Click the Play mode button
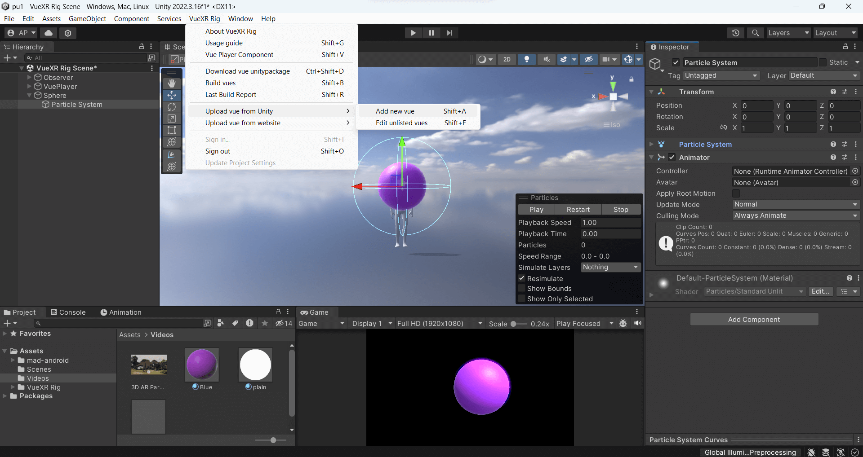The width and height of the screenshot is (863, 457). tap(413, 33)
